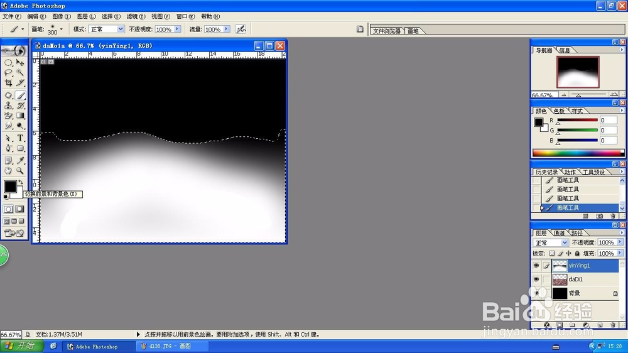Open the 流量 flow slider arrow
The height and width of the screenshot is (353, 628).
[x=227, y=30]
